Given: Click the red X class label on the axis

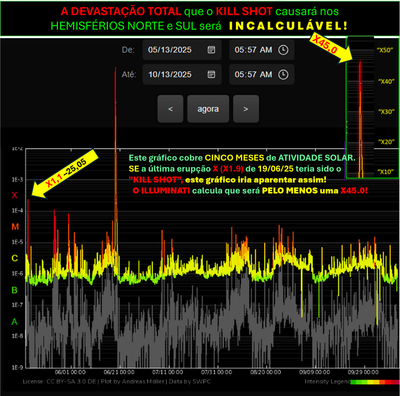Looking at the screenshot, I should tap(14, 195).
